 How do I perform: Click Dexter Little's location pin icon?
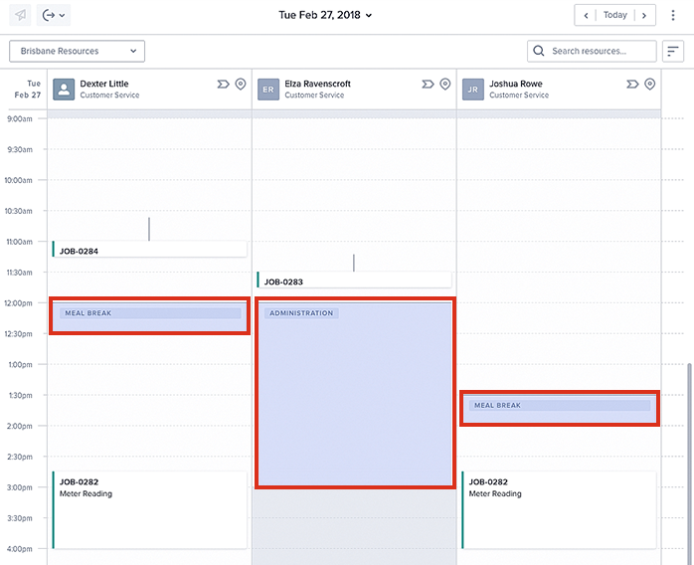pos(240,85)
